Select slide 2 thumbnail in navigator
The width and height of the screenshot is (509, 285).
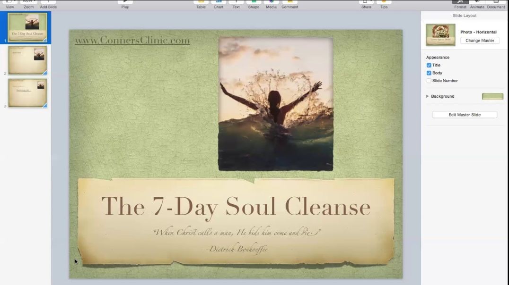tap(27, 60)
